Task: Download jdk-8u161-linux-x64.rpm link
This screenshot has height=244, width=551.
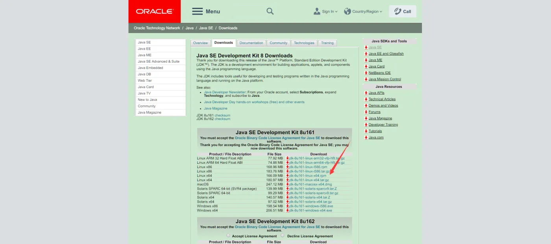Action: (308, 176)
